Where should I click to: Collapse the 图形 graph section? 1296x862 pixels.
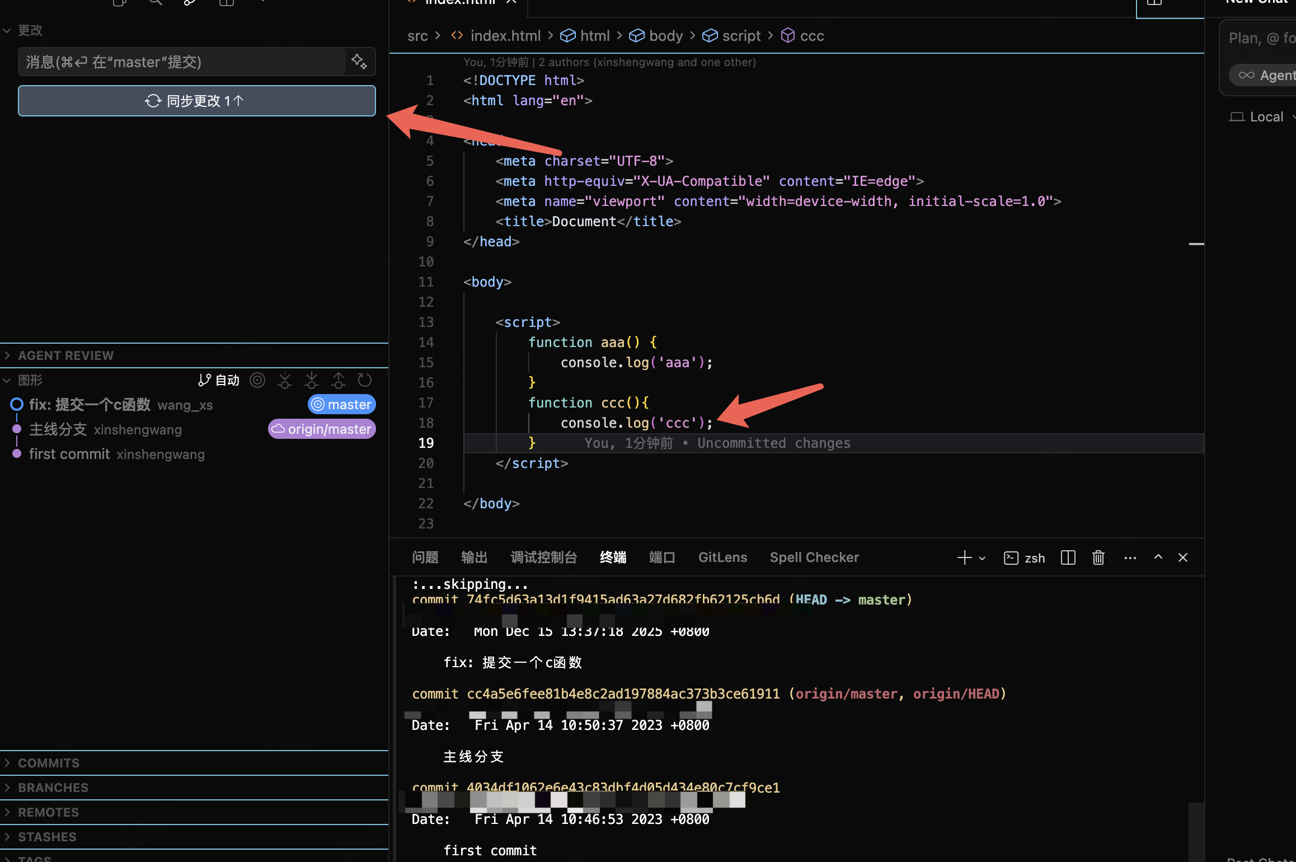[x=30, y=381]
